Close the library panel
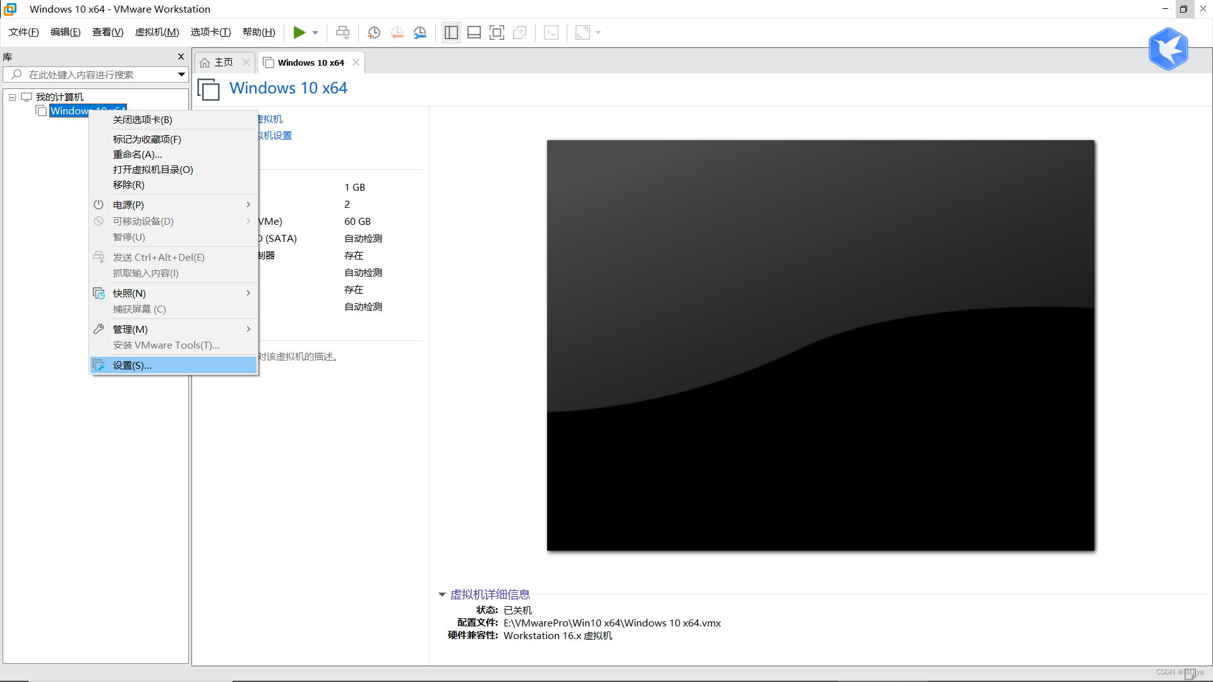Image resolution: width=1213 pixels, height=682 pixels. click(x=181, y=57)
